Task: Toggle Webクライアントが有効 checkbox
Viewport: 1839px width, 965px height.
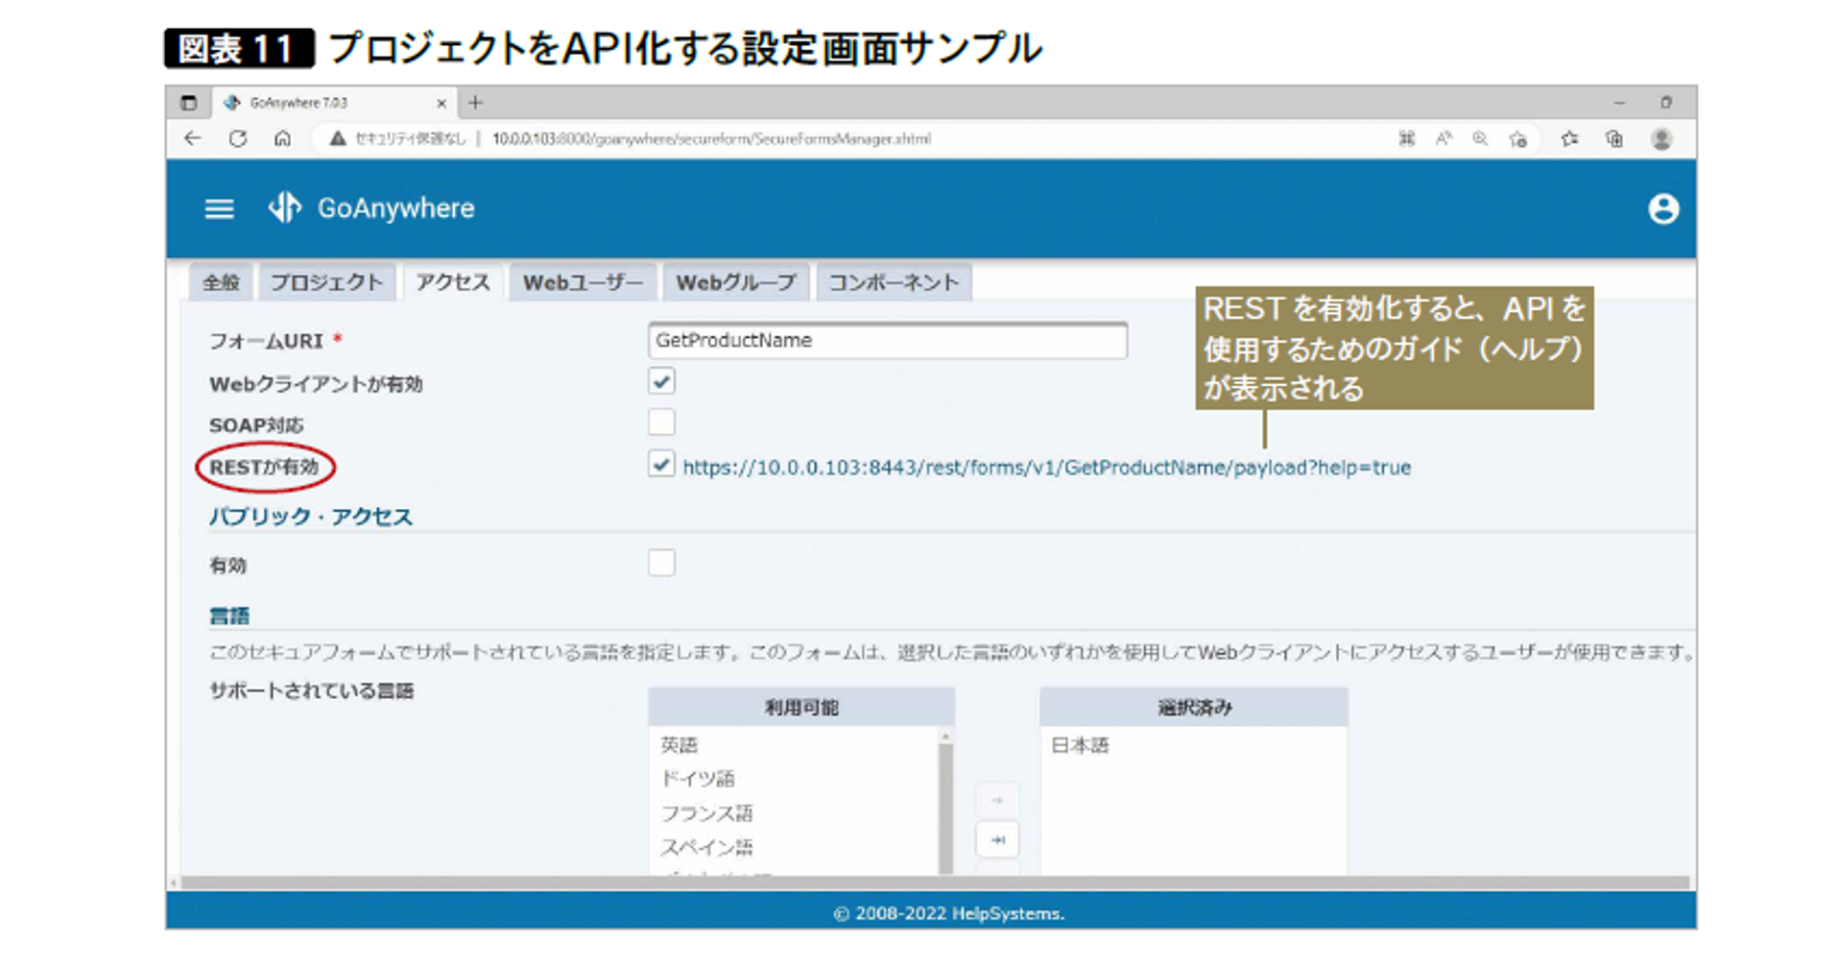Action: 661,381
